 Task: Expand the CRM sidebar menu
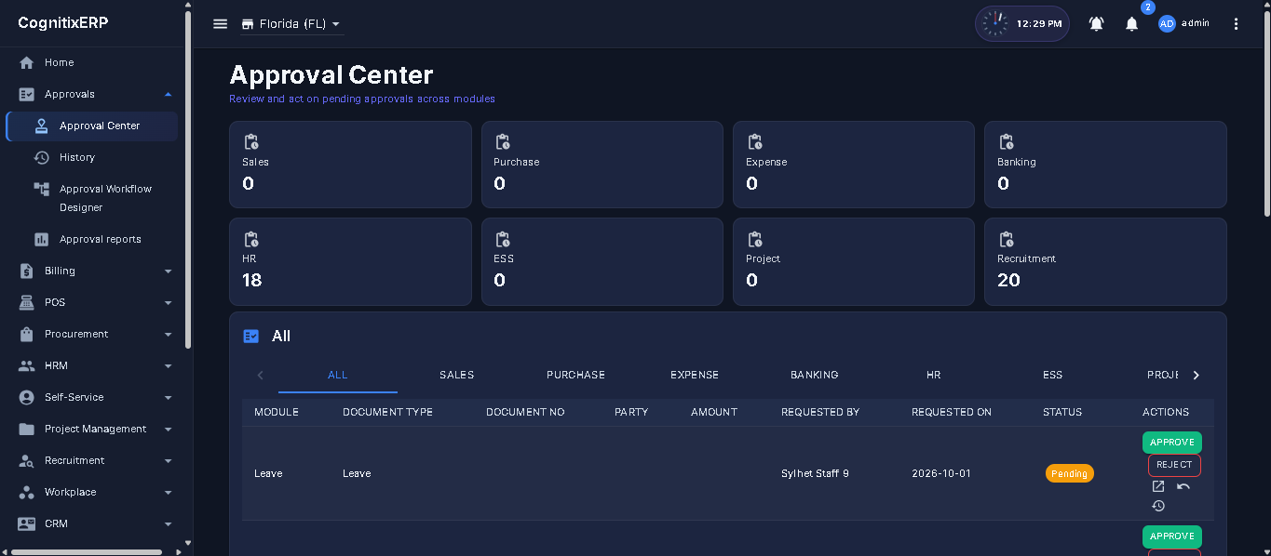(x=168, y=523)
